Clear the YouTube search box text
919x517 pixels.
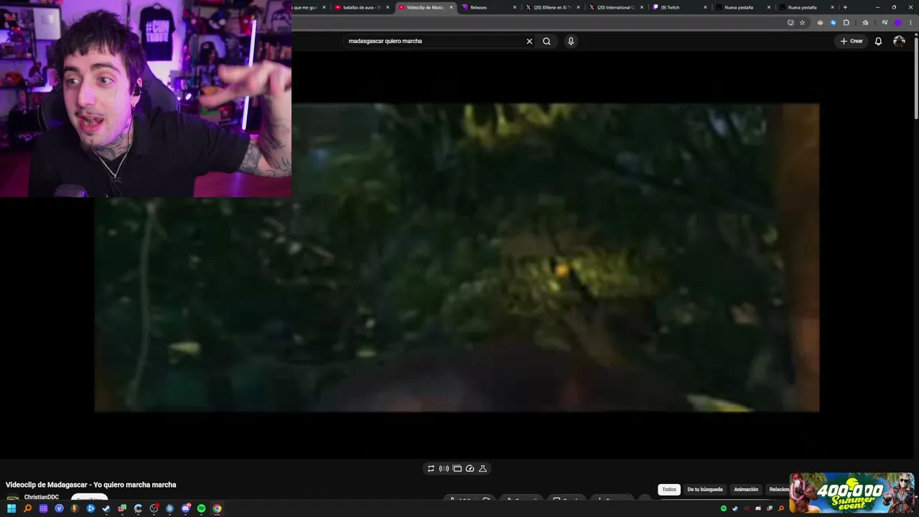[x=529, y=41]
